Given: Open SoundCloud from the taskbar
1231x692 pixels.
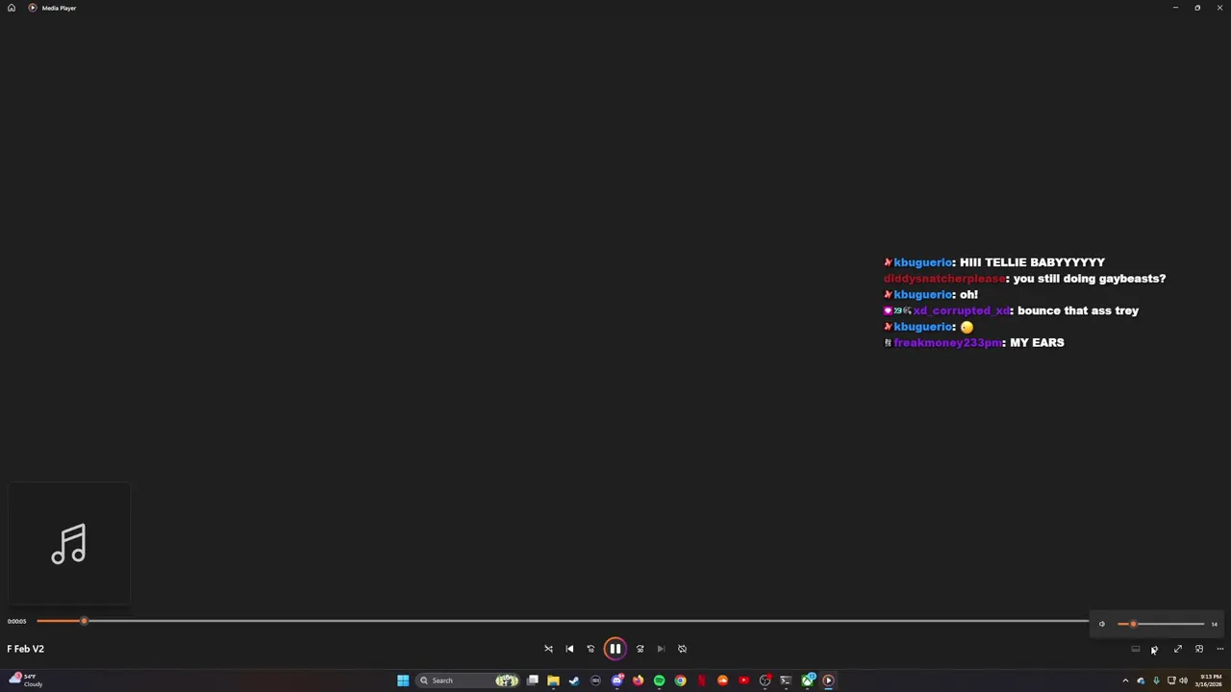Looking at the screenshot, I should point(722,680).
